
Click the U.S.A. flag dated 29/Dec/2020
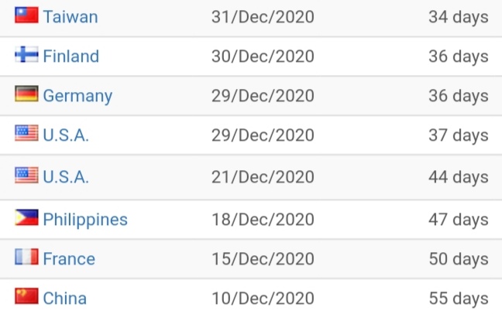coord(26,133)
